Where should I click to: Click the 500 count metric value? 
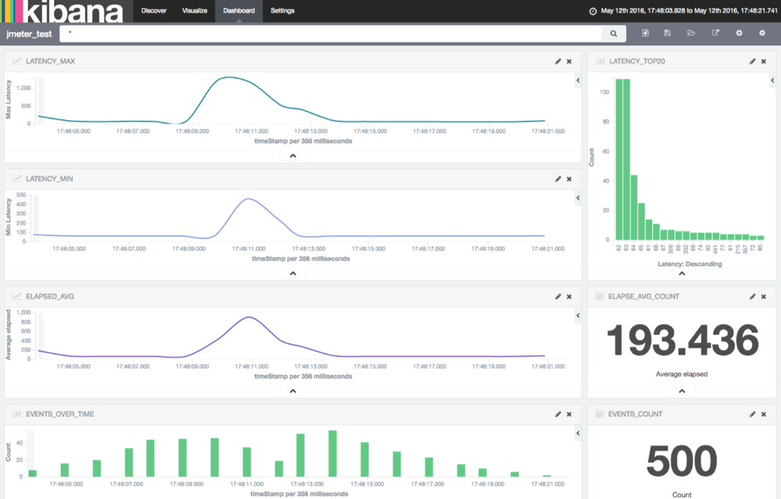[x=682, y=461]
